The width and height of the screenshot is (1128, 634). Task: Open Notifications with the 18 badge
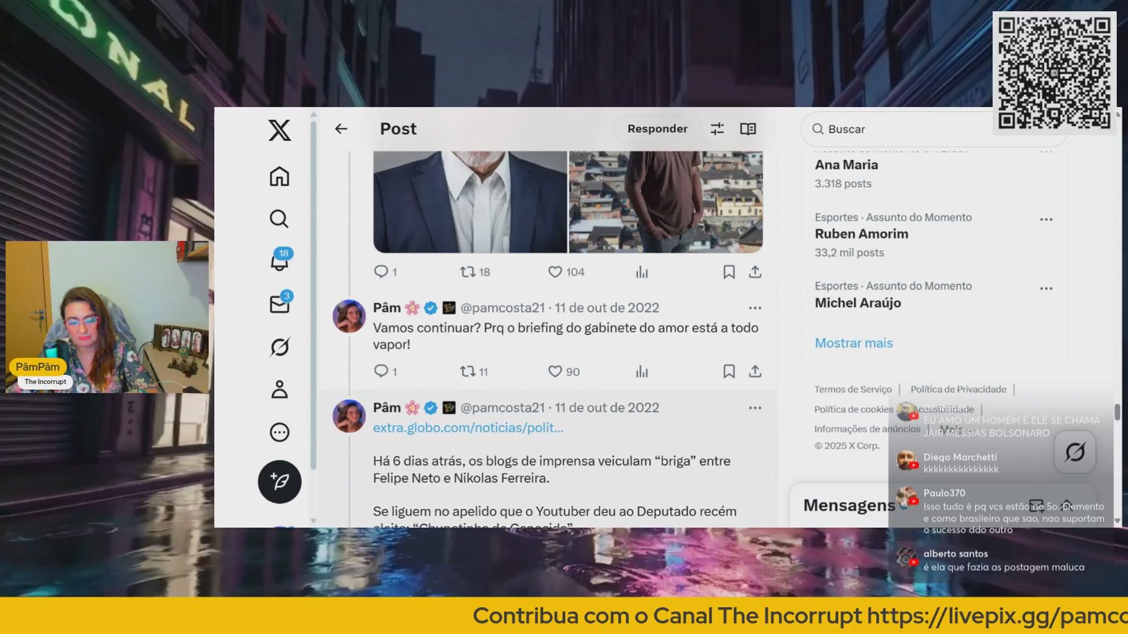[280, 262]
